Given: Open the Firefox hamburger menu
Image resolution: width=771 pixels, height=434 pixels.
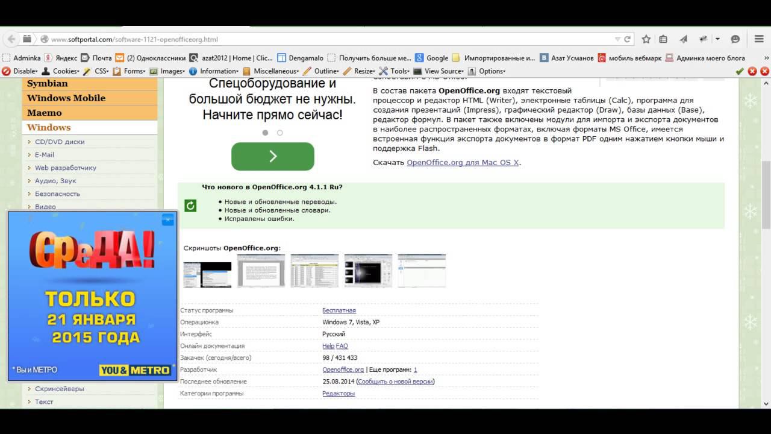Looking at the screenshot, I should [759, 39].
